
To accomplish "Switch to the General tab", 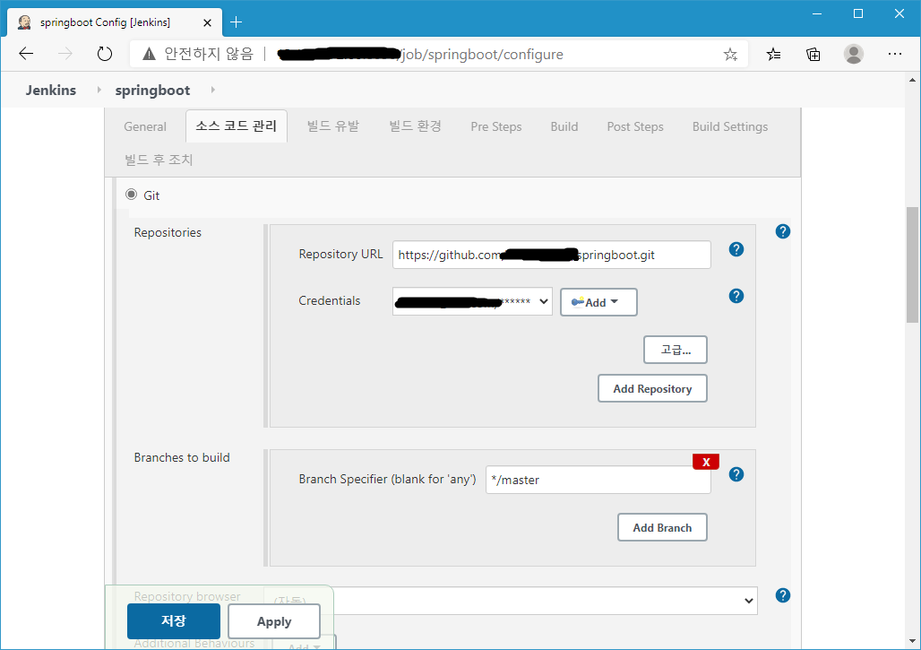I will (x=145, y=126).
